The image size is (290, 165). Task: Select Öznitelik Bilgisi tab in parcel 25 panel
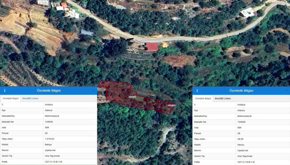(11, 98)
